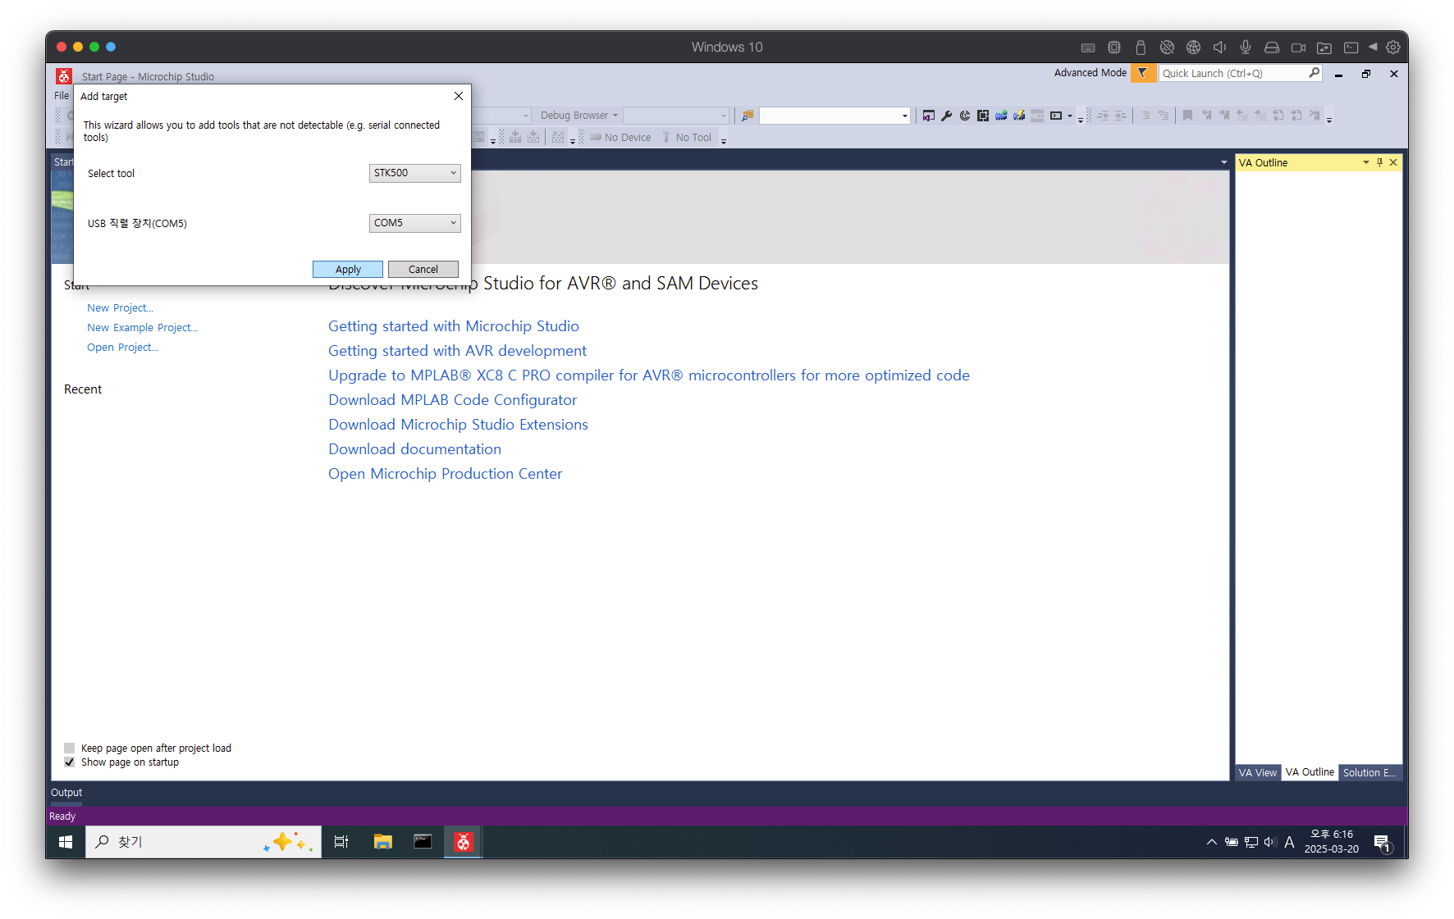Expand the COM5 port dropdown
1454x919 pixels.
click(x=414, y=223)
